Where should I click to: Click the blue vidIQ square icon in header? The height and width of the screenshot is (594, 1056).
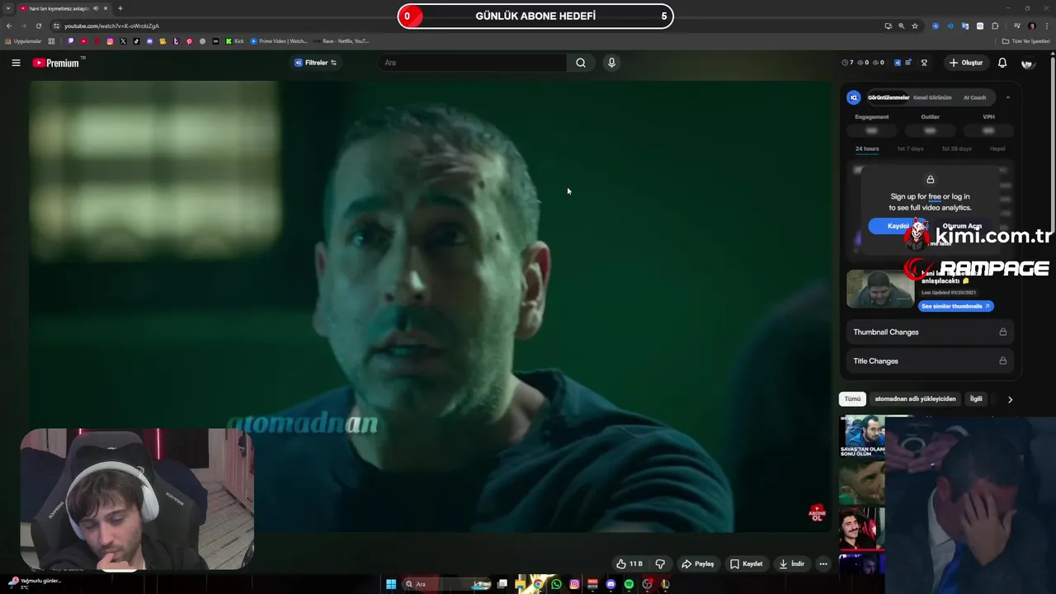[x=898, y=63]
